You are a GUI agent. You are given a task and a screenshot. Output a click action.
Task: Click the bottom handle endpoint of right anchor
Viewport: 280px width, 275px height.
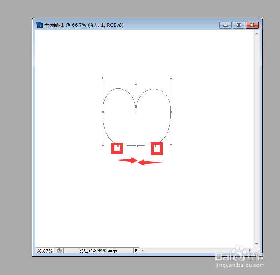click(171, 145)
